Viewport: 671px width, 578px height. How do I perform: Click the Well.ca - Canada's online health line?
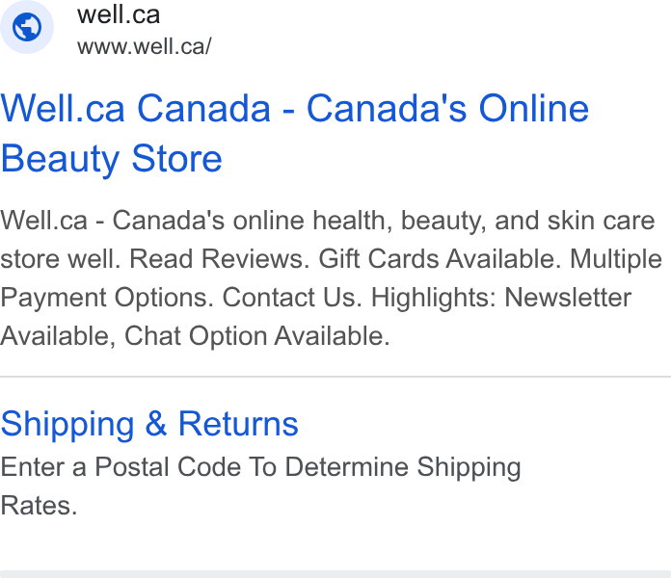(328, 221)
